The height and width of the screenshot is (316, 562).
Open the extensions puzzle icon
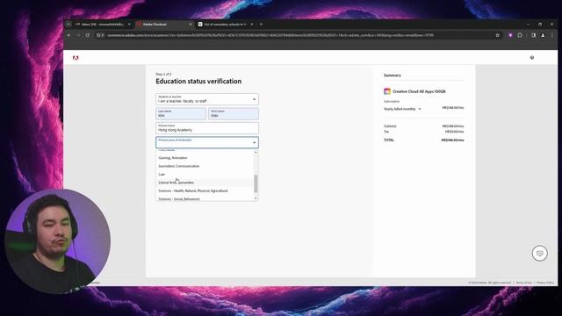(x=520, y=35)
